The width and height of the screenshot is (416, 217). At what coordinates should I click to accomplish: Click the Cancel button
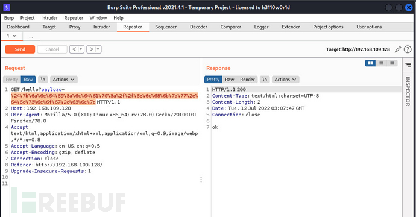[x=52, y=49]
